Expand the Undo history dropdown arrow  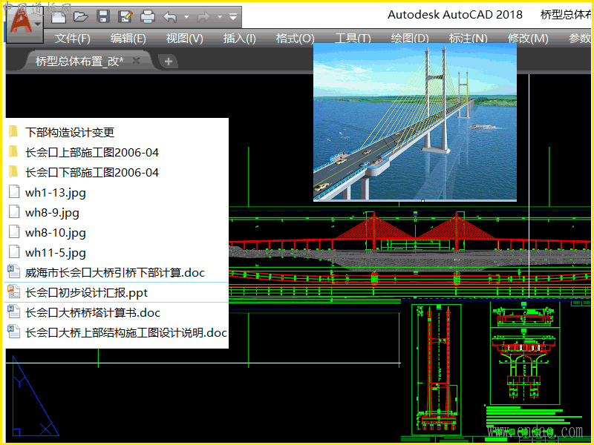tap(186, 16)
